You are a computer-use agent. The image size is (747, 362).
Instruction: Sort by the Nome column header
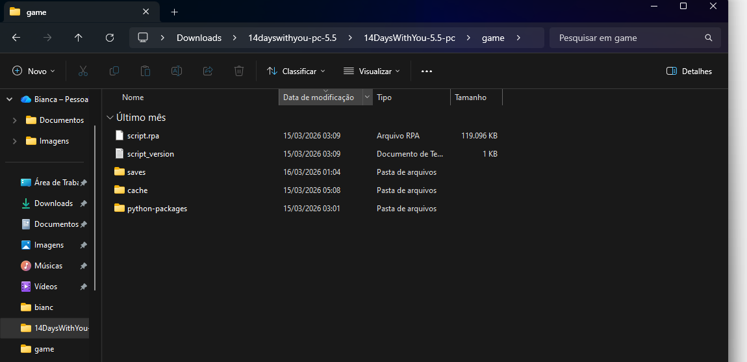[x=133, y=97]
